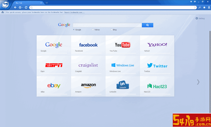Open a new tab with plus button

point(47,3)
